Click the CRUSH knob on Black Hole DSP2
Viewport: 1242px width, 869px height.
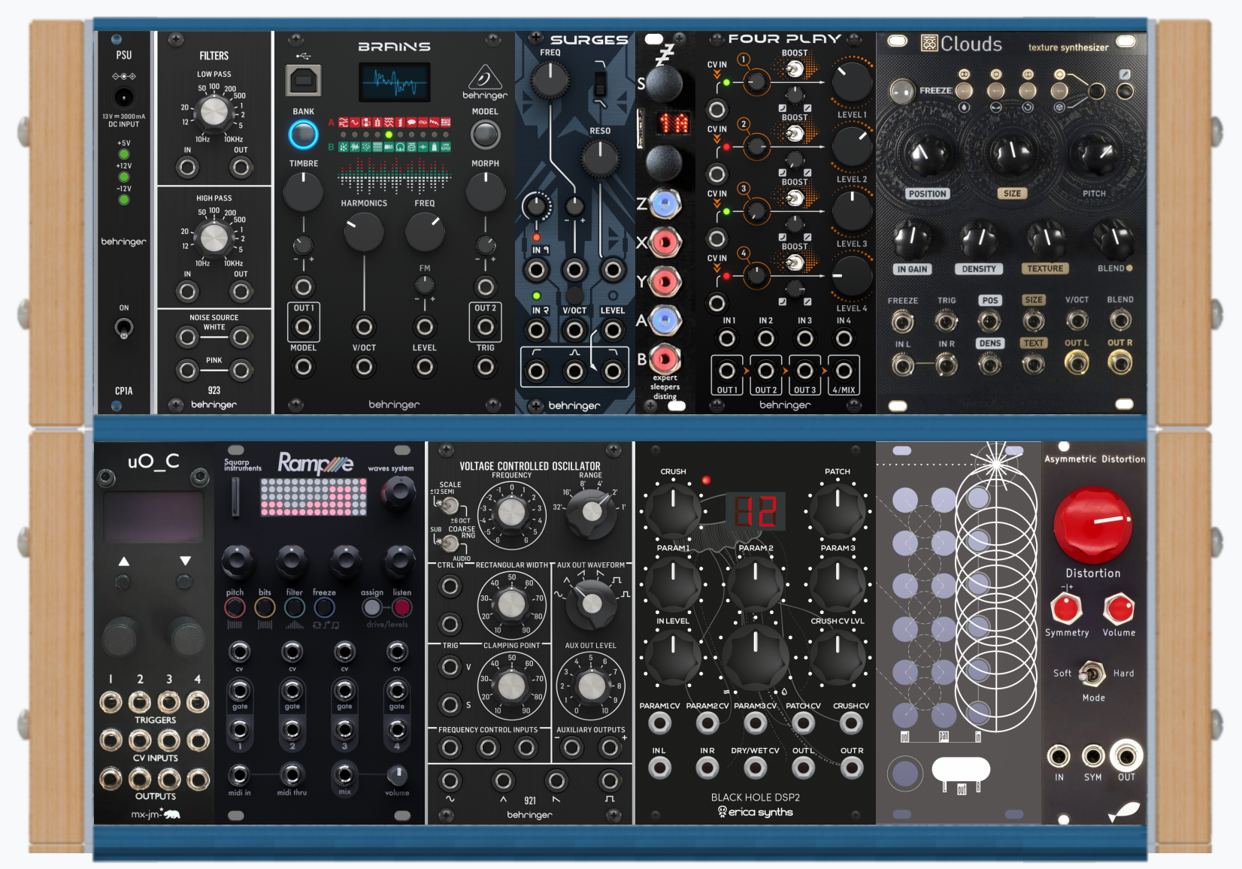click(673, 510)
